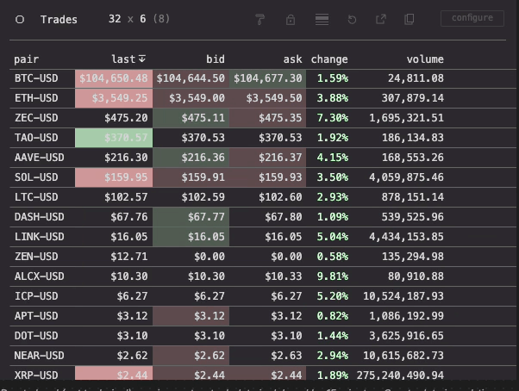The image size is (519, 391).
Task: Select the BTC-USD pair cell
Action: (36, 78)
